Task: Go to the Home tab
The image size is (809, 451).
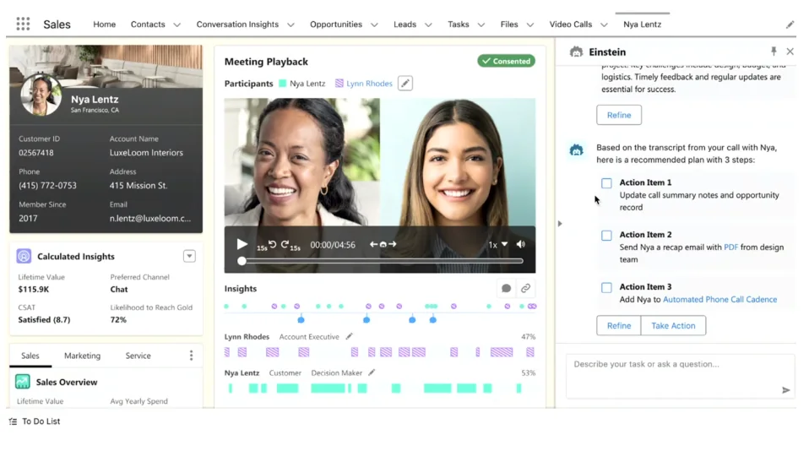Action: point(104,24)
